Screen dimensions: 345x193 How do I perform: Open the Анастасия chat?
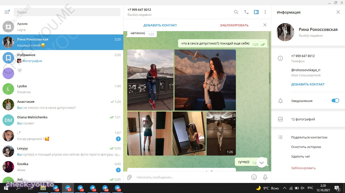[x=62, y=105]
